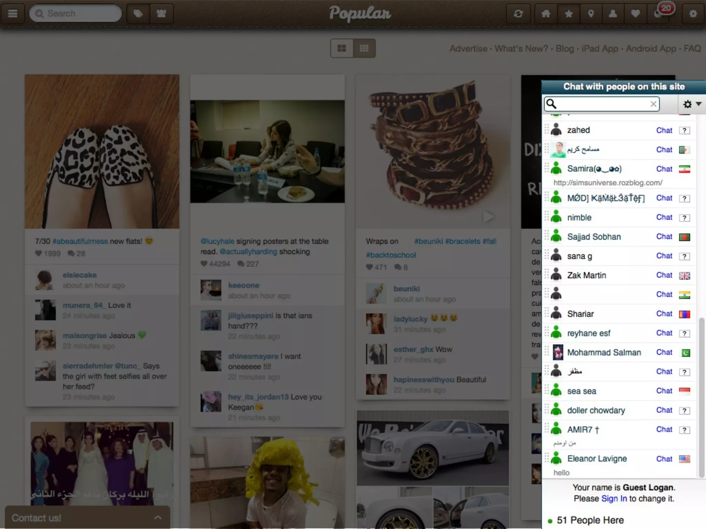Open chat settings gear dropdown
Viewport: 706px width, 529px height.
pyautogui.click(x=692, y=104)
